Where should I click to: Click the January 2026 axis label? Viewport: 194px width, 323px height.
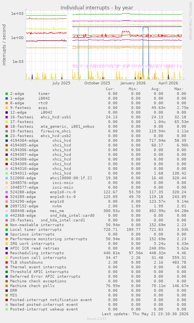[133, 83]
